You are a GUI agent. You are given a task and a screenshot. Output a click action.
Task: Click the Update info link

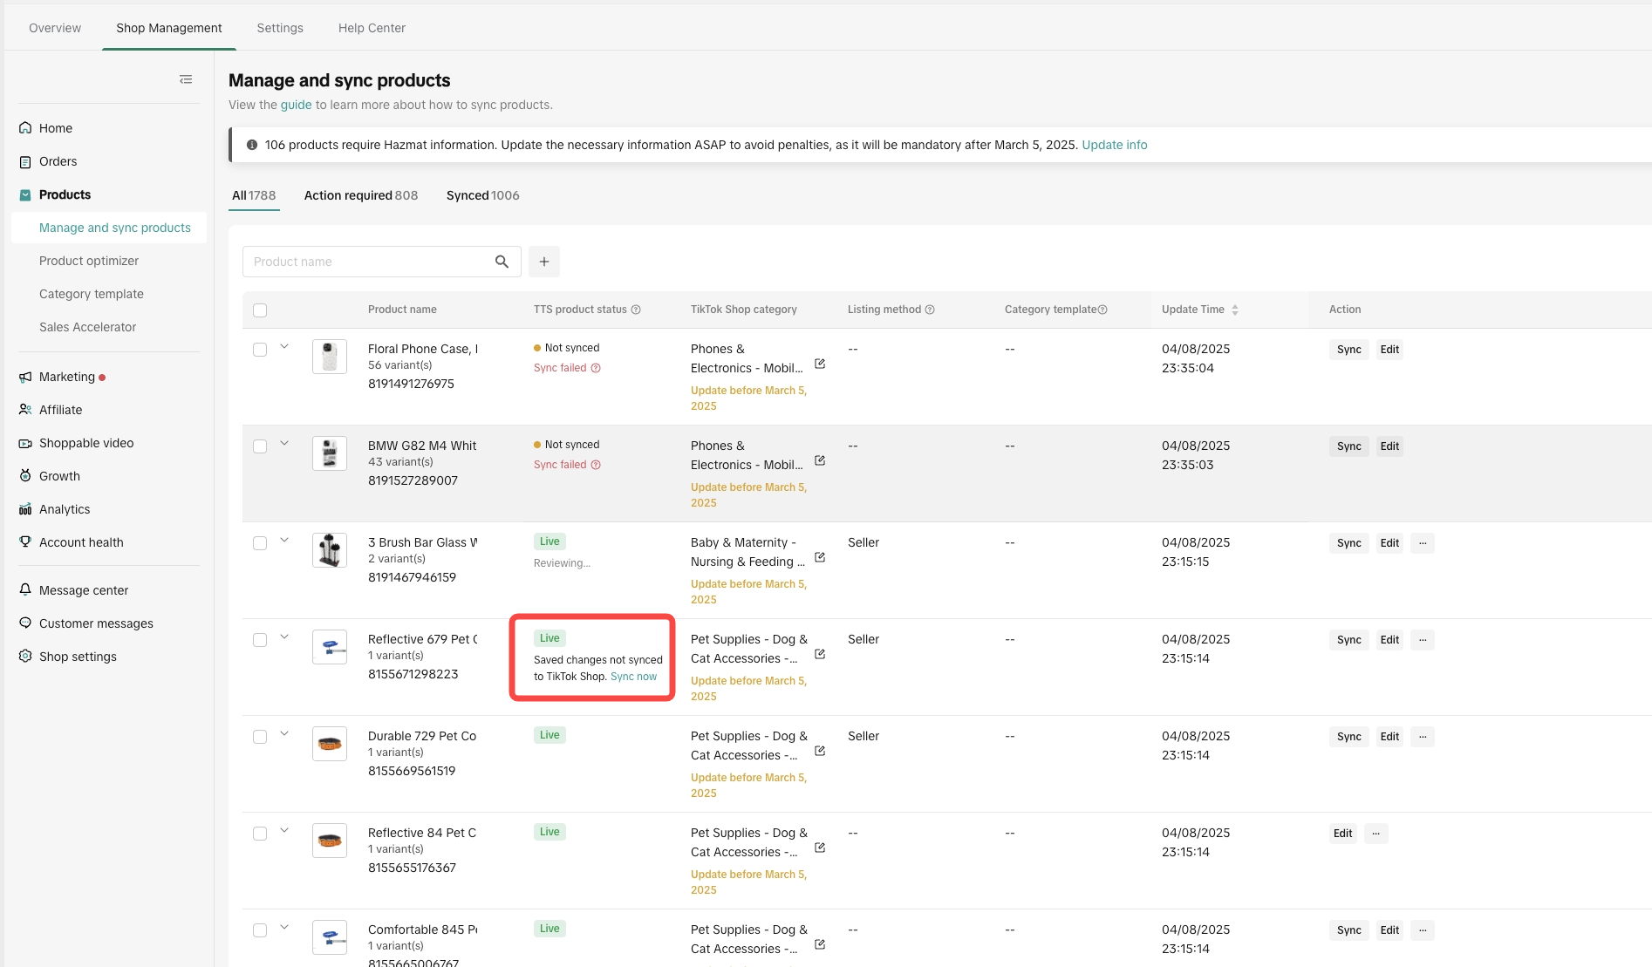(1114, 145)
